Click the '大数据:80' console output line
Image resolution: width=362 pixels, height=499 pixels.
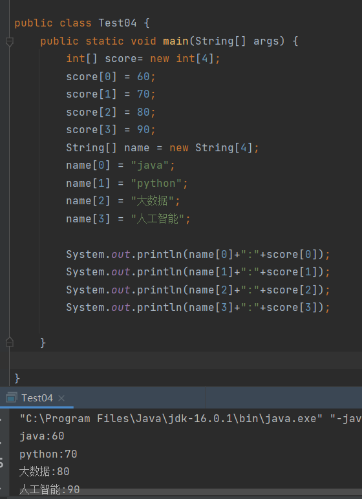pyautogui.click(x=44, y=472)
